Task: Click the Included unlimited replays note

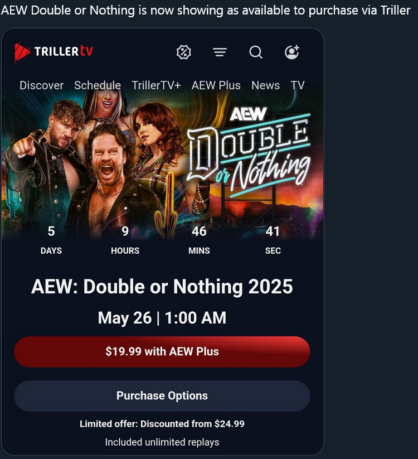Action: pyautogui.click(x=162, y=442)
